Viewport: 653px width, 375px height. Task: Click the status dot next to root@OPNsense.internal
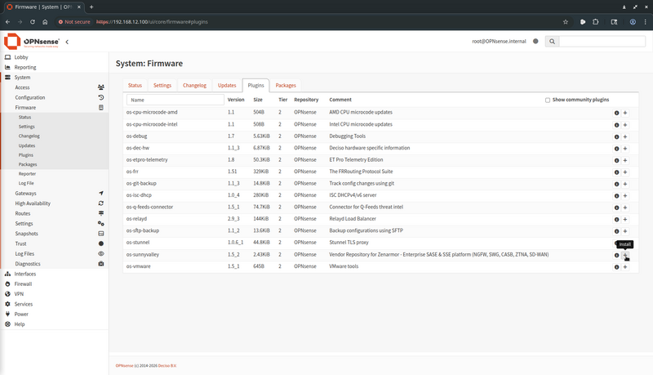[x=535, y=41]
